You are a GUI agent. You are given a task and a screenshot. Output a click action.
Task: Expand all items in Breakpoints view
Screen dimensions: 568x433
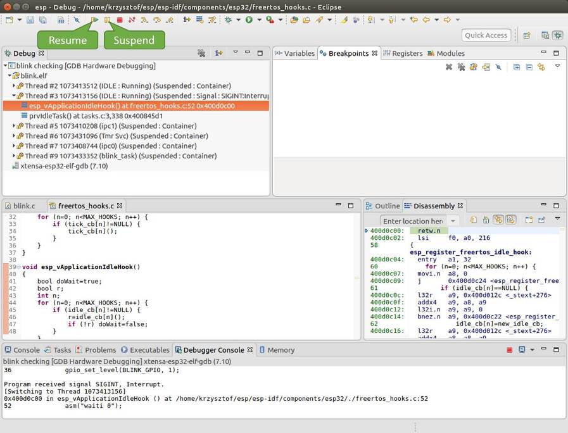click(517, 66)
